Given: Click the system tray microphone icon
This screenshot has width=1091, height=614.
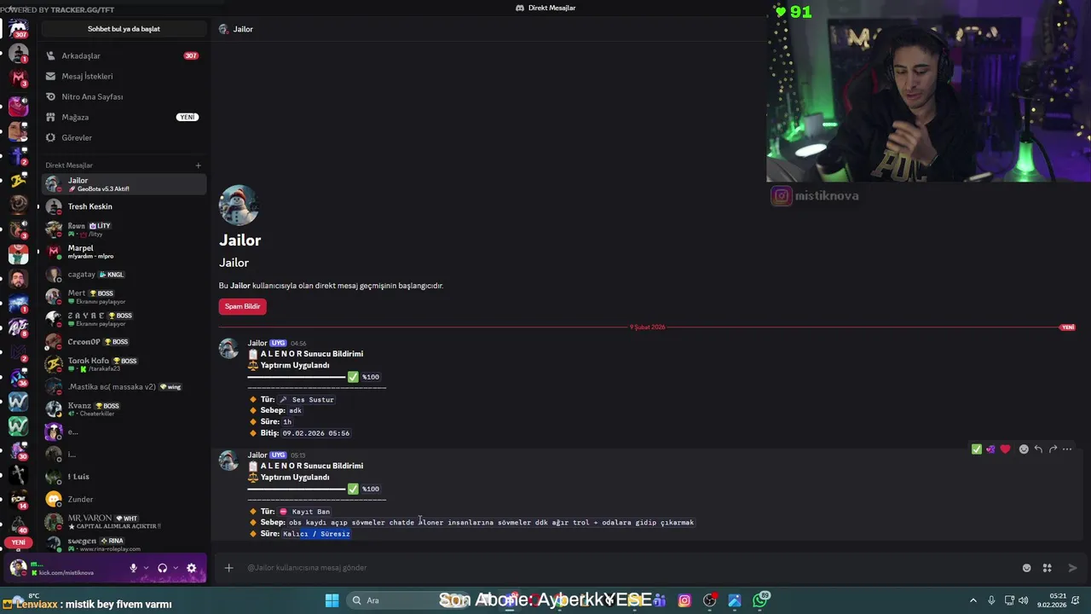Looking at the screenshot, I should click(990, 600).
